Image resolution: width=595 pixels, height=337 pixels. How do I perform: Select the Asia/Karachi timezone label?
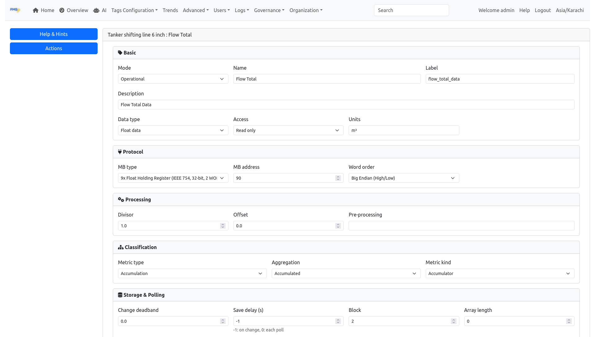point(570,10)
